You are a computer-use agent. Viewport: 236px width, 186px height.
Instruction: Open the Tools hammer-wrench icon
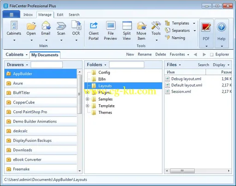(x=156, y=25)
